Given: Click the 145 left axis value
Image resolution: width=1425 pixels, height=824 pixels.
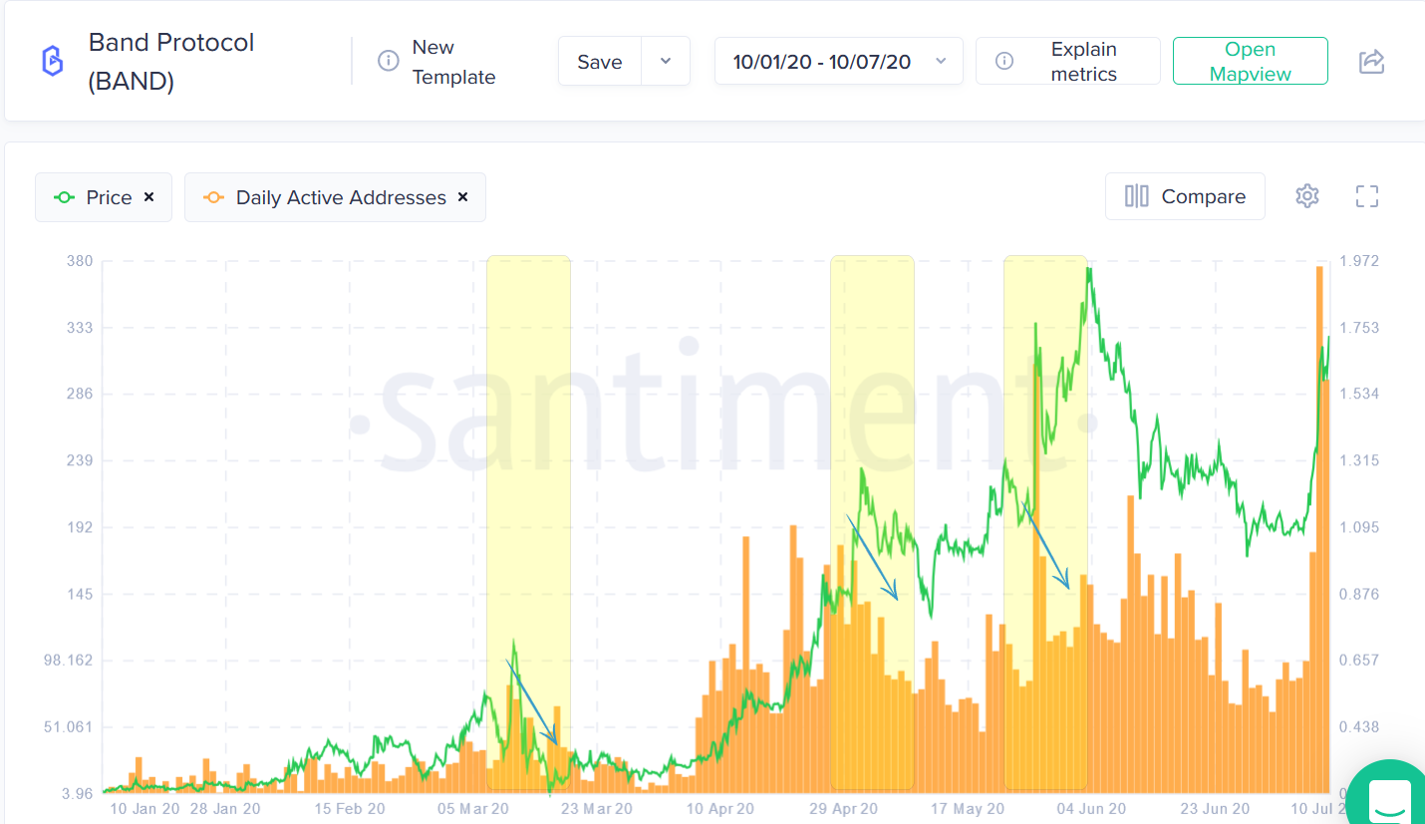Looking at the screenshot, I should point(80,594).
